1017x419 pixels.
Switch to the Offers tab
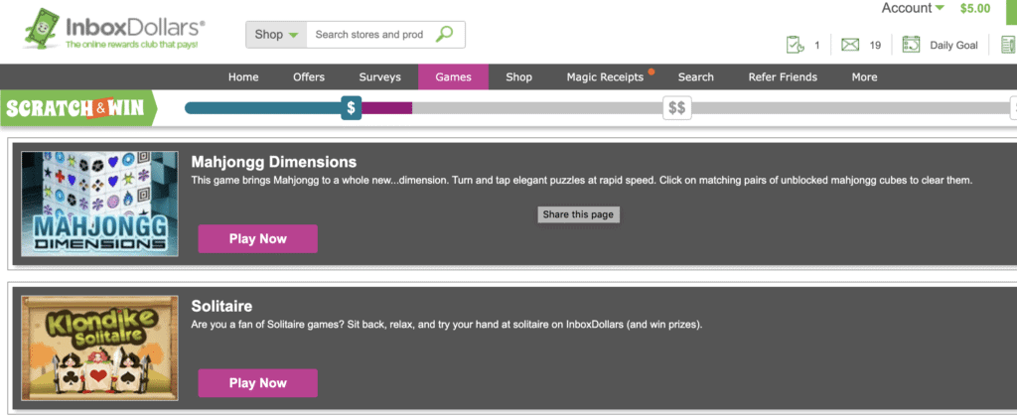309,77
